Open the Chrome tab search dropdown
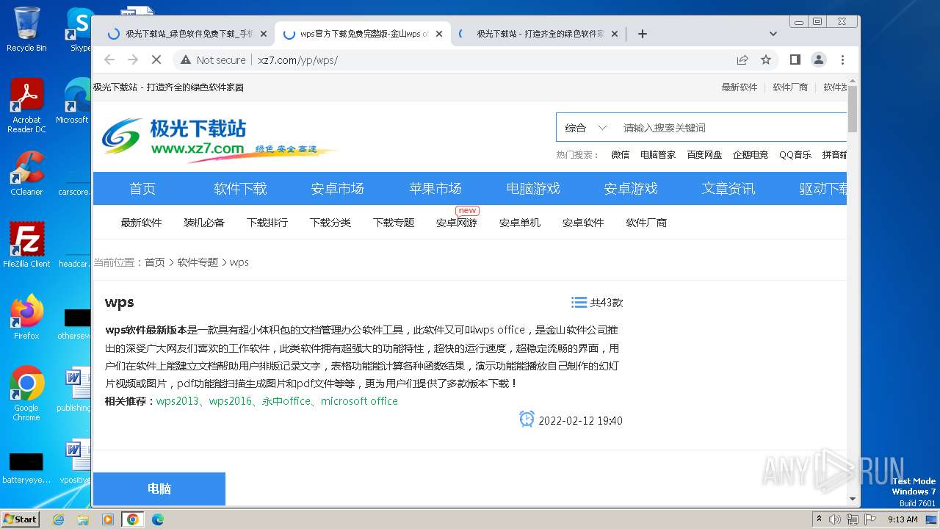Viewport: 940px width, 529px height. (x=773, y=34)
